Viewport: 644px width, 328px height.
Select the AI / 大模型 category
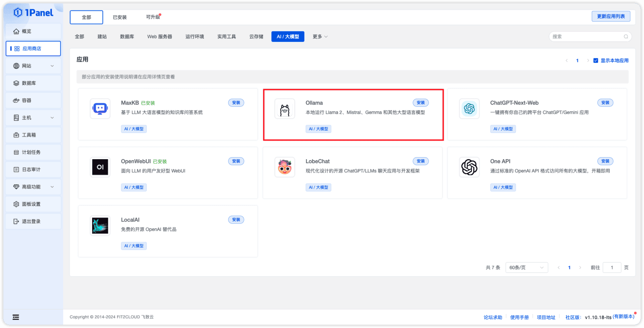(288, 37)
